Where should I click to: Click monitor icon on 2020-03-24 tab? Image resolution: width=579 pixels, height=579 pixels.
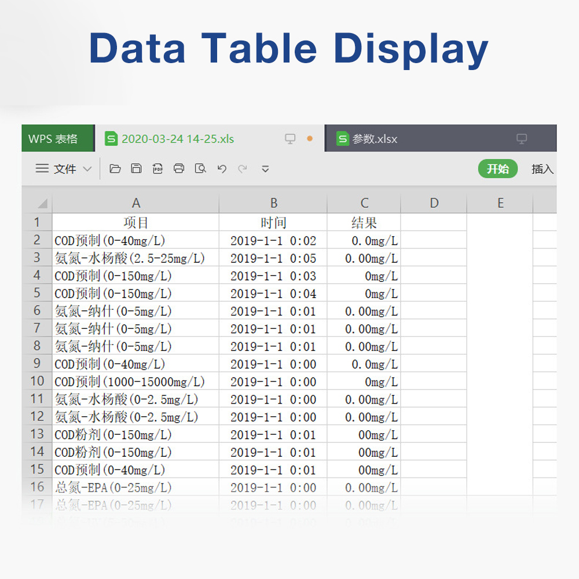(290, 139)
